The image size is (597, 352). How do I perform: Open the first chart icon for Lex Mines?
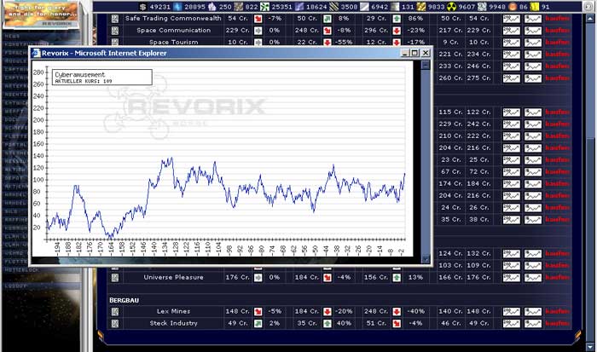[x=512, y=311]
